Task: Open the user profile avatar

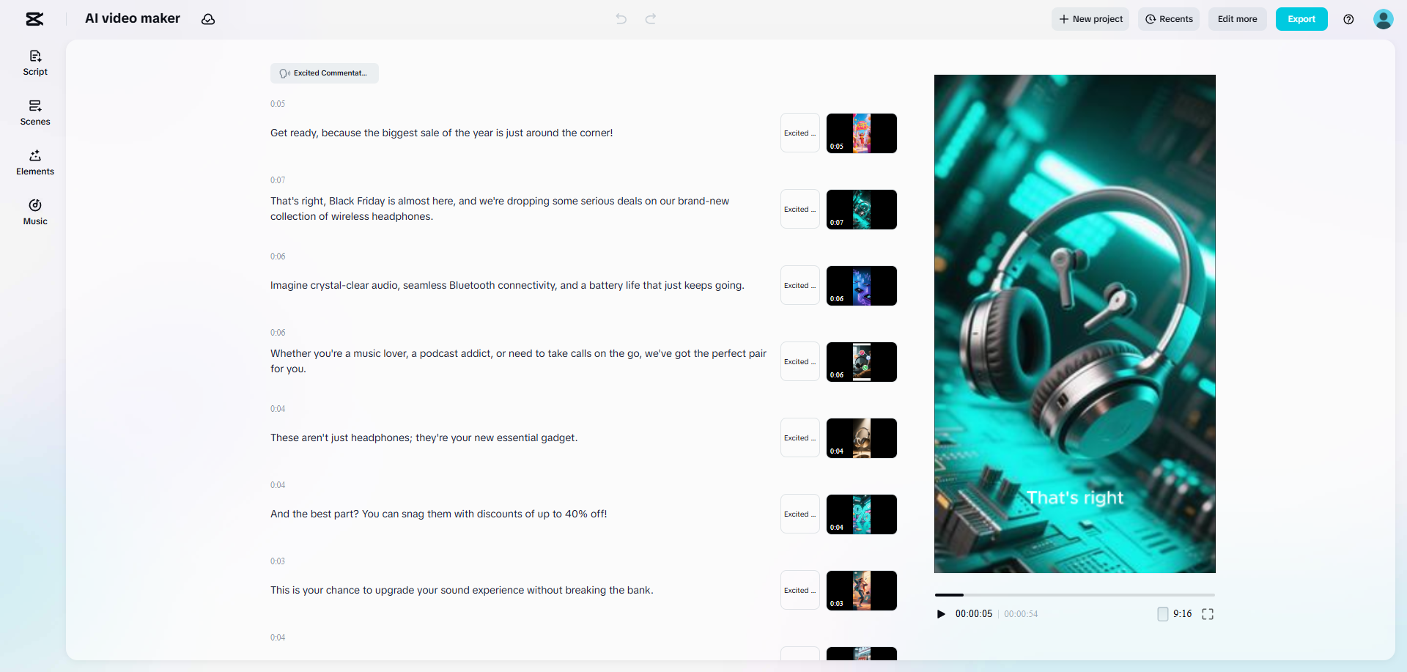Action: (x=1384, y=19)
